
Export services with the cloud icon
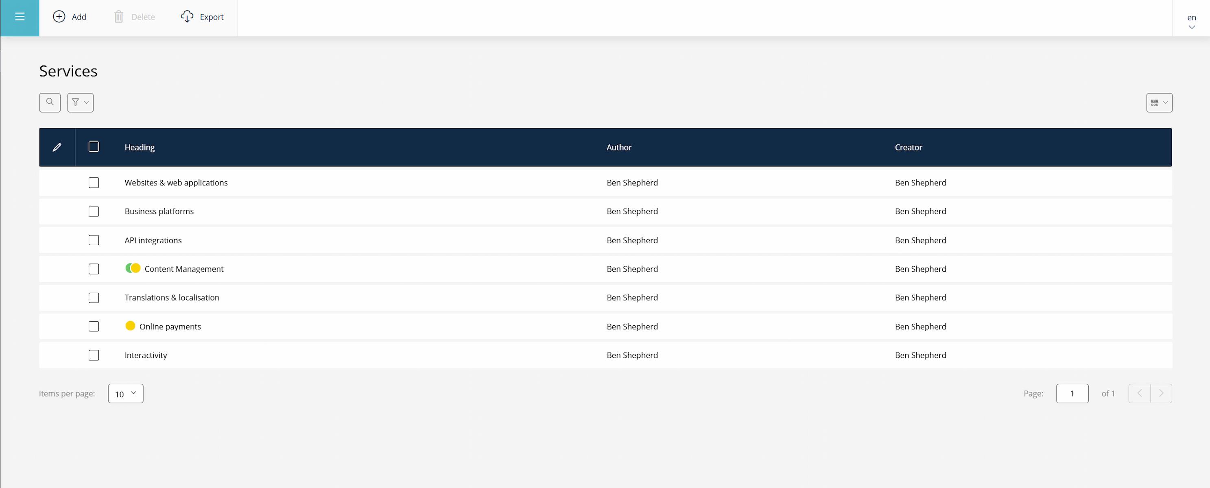coord(202,17)
